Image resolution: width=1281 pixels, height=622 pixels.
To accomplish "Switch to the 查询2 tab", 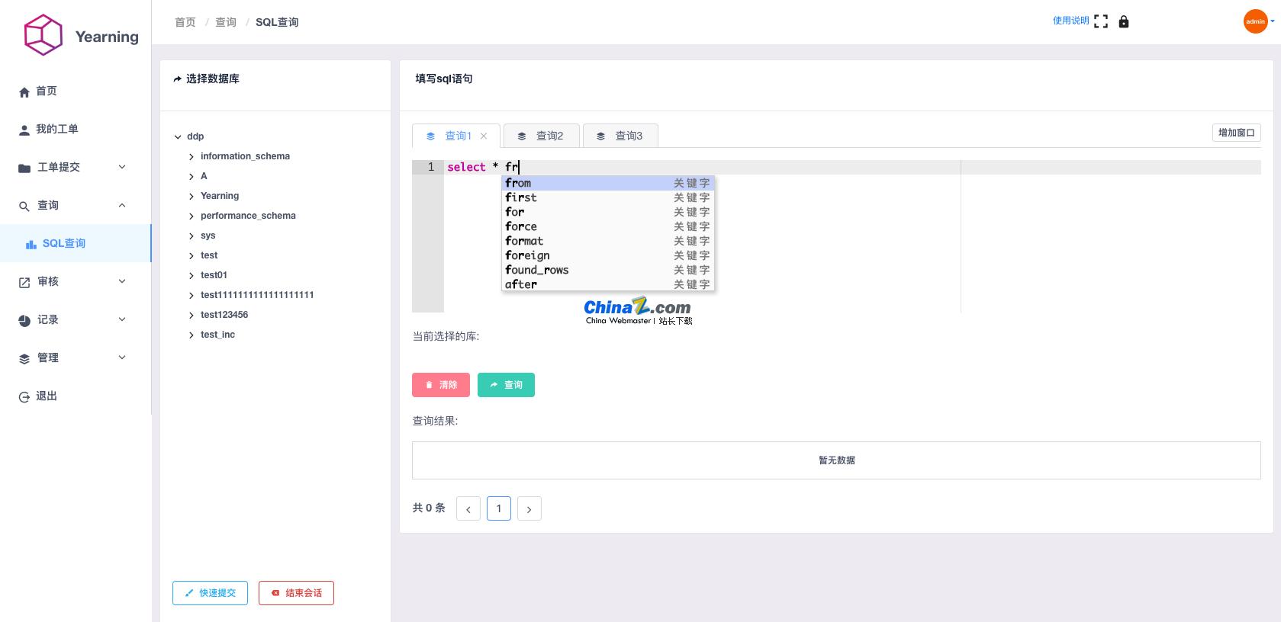I will tap(541, 136).
